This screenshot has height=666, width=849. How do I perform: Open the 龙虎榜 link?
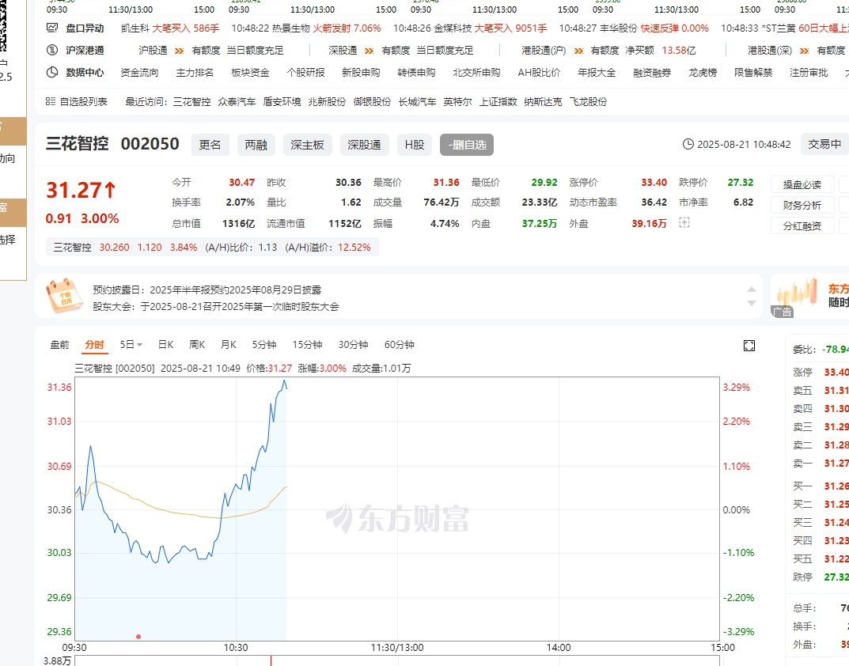point(703,72)
